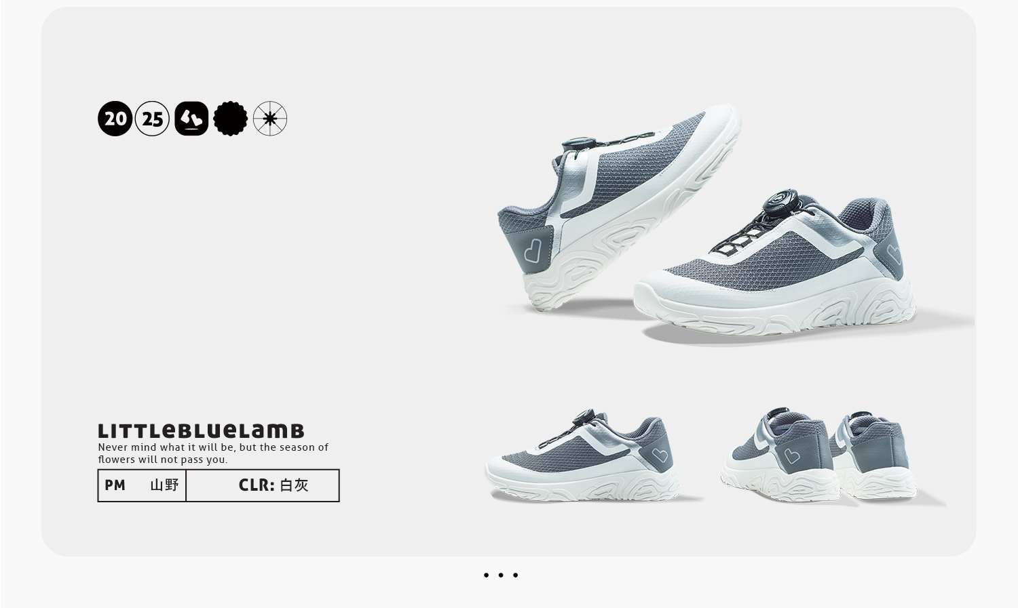This screenshot has width=1018, height=608.
Task: Select the first carousel pagination dot
Action: click(x=486, y=575)
